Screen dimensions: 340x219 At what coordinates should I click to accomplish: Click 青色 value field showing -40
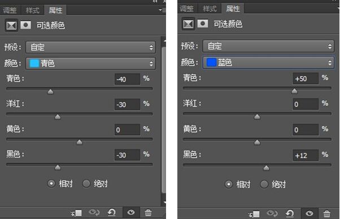click(x=127, y=79)
